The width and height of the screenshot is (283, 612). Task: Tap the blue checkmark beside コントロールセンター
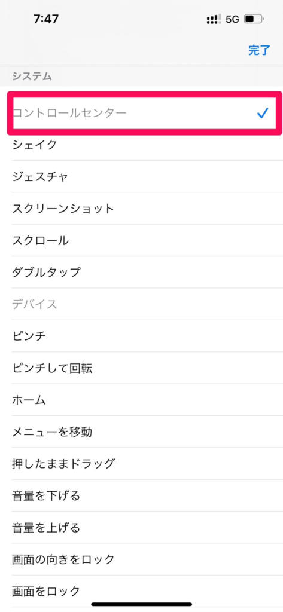click(x=263, y=113)
